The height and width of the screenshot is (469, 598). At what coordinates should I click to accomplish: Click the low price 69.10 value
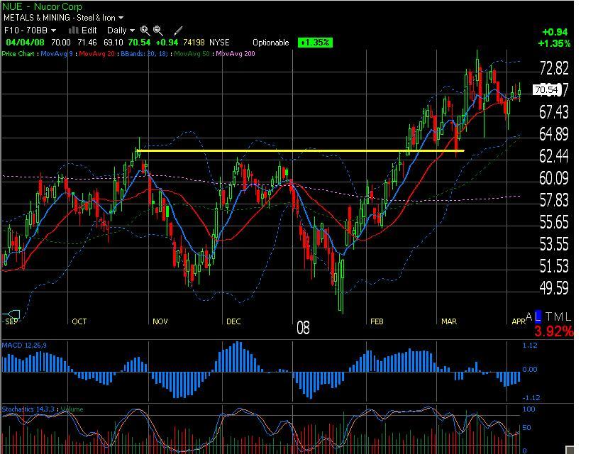113,43
